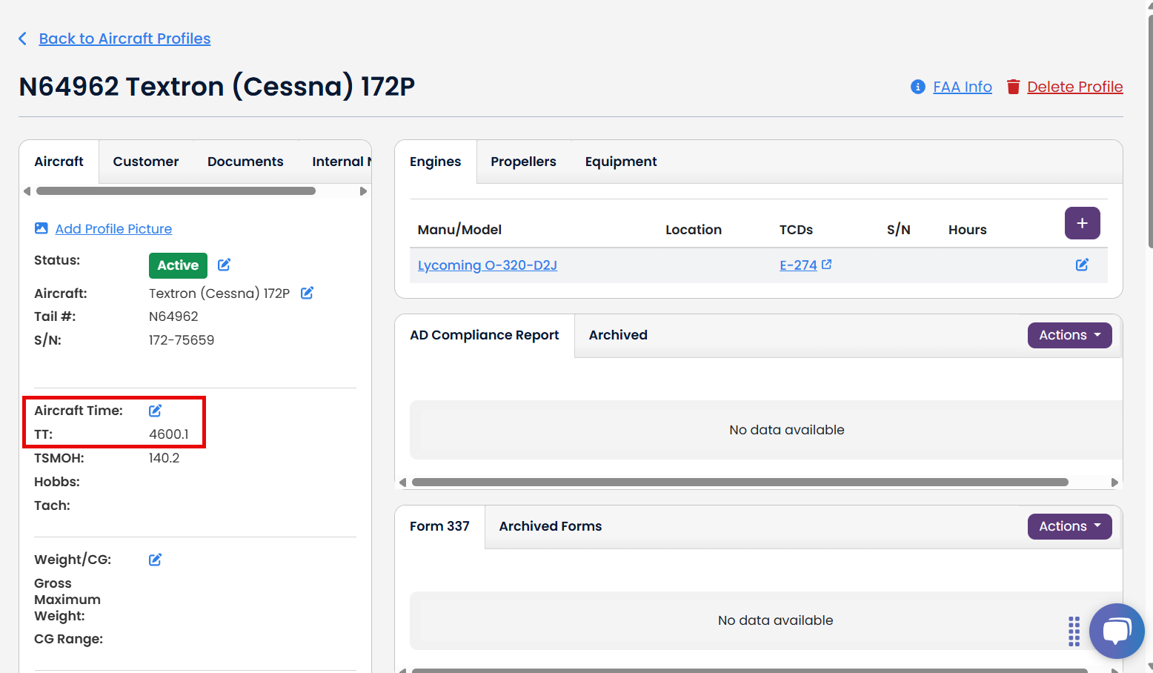1153x673 pixels.
Task: Select AD Compliance Report tab
Action: (485, 335)
